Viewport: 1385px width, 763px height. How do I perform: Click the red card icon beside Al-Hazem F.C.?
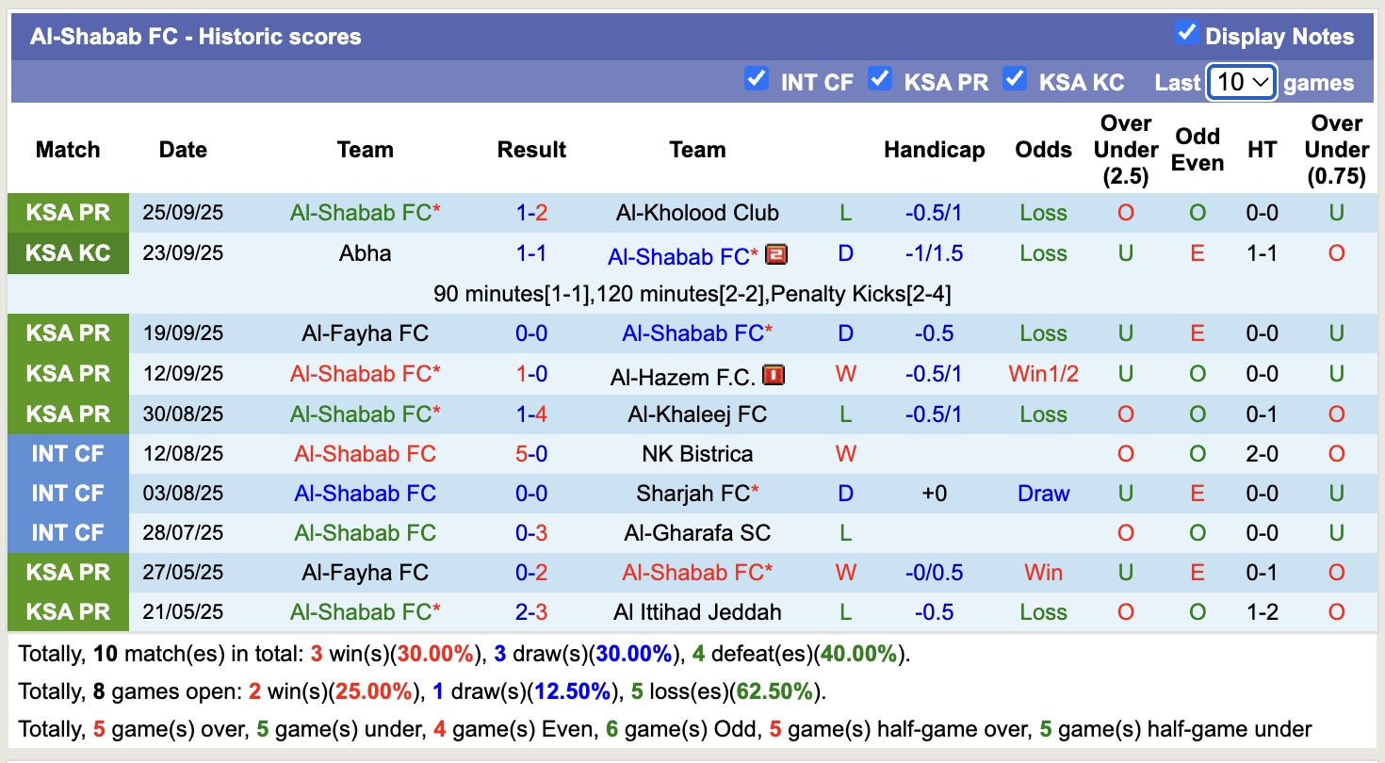(x=774, y=376)
